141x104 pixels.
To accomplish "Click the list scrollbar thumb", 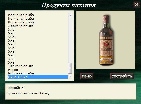I will (x=70, y=68).
